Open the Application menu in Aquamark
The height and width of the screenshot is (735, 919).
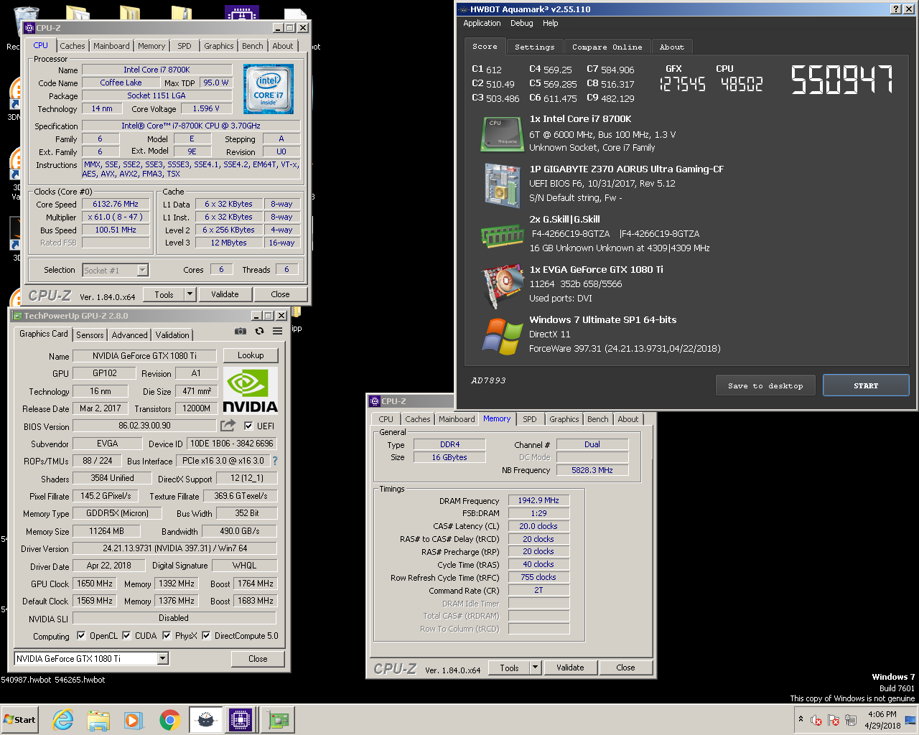point(482,23)
